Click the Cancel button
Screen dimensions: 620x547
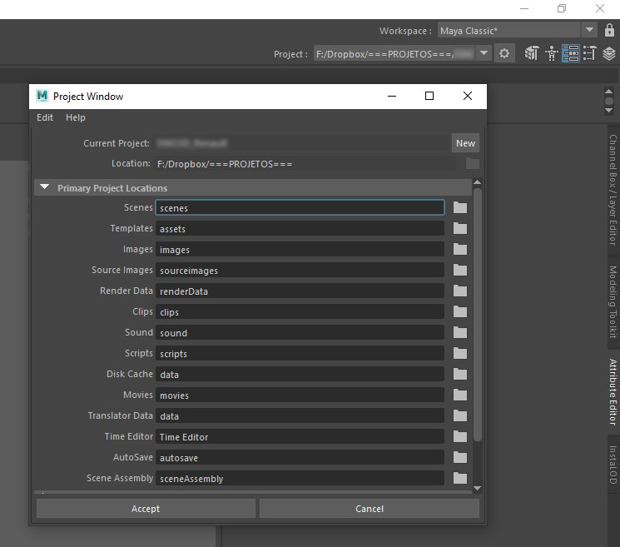point(370,509)
